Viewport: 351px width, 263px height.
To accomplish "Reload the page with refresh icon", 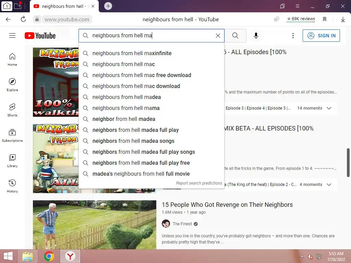I will click(23, 19).
